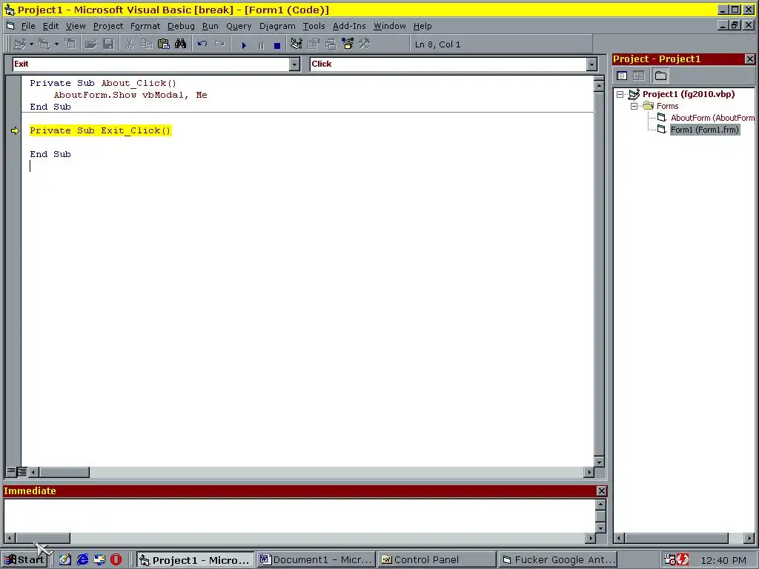Click View Code icon in Project panel
Viewport: 759px width, 569px height.
pos(622,76)
